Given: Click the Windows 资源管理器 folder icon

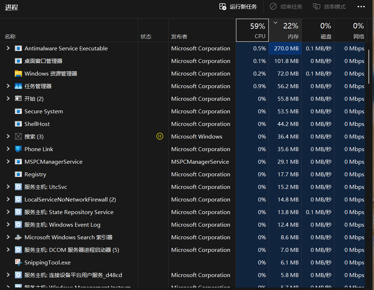Looking at the screenshot, I should (18, 73).
